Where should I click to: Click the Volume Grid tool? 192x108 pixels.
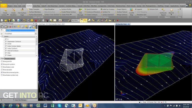click(x=153, y=9)
